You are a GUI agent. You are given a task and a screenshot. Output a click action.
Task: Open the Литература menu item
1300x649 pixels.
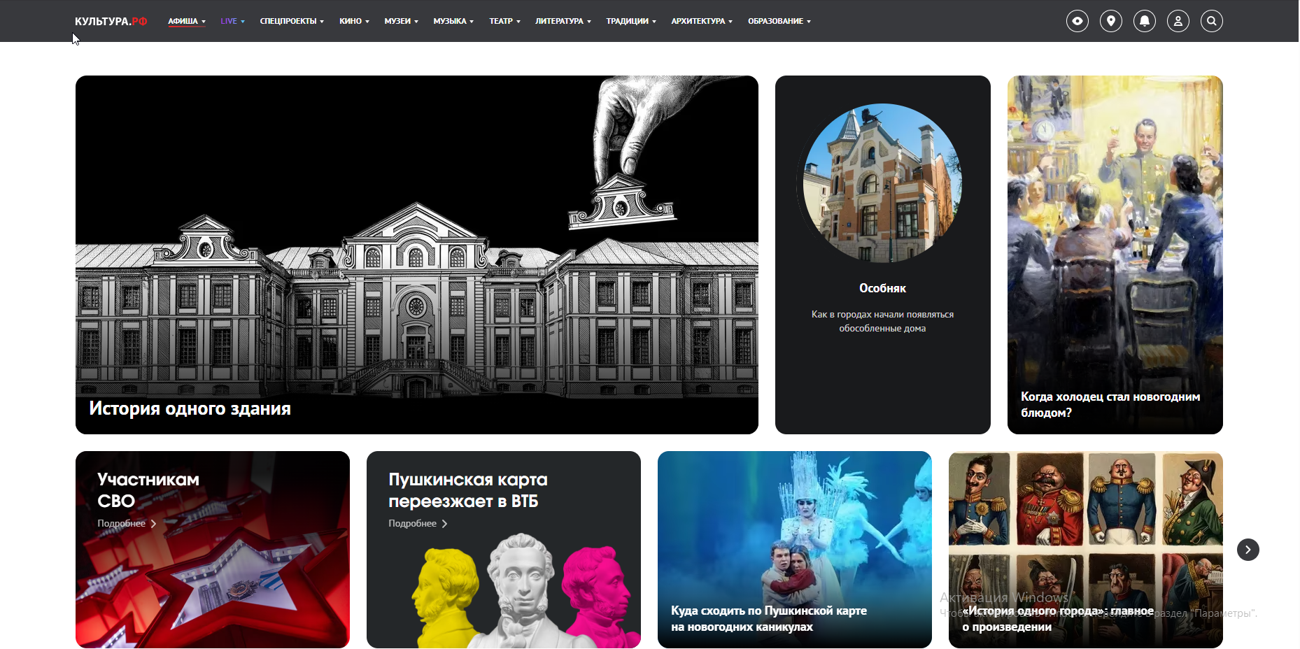(562, 21)
